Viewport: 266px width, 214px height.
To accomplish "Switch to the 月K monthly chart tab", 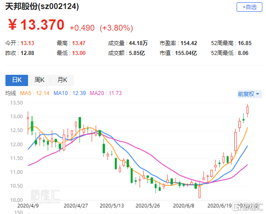I will click(x=62, y=80).
